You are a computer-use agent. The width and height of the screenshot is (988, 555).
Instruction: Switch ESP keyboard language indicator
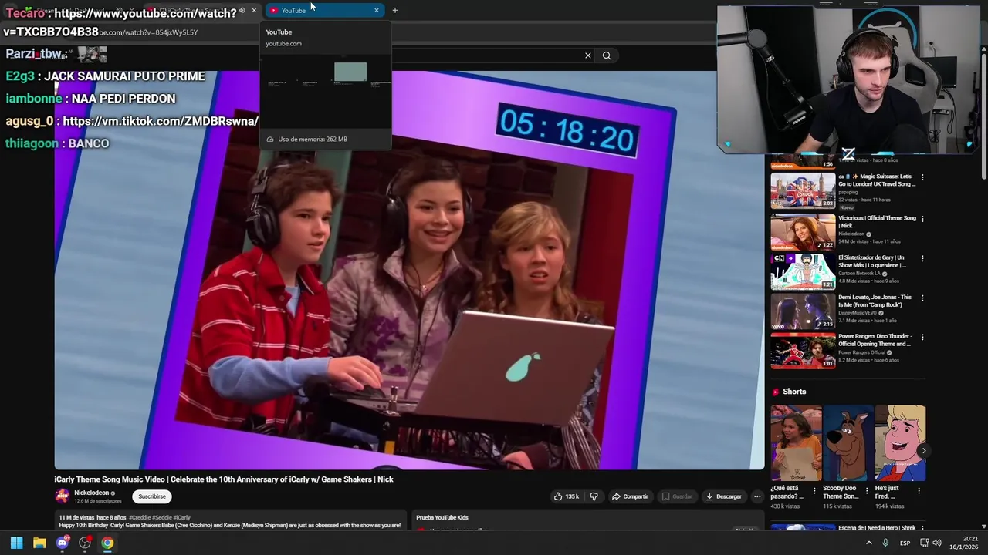click(x=905, y=543)
